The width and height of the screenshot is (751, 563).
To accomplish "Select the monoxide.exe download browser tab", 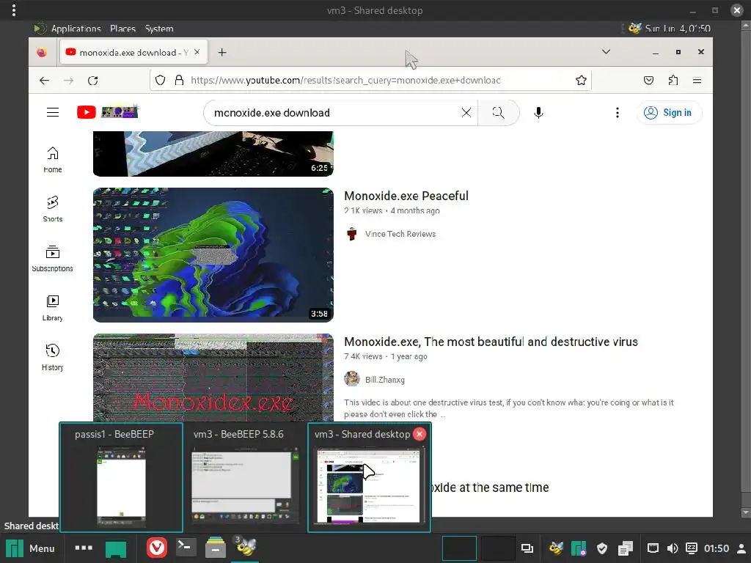I will point(133,52).
